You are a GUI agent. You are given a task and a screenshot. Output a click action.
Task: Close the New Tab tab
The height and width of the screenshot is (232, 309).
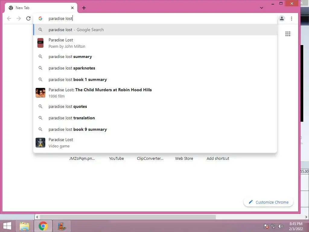(72, 8)
